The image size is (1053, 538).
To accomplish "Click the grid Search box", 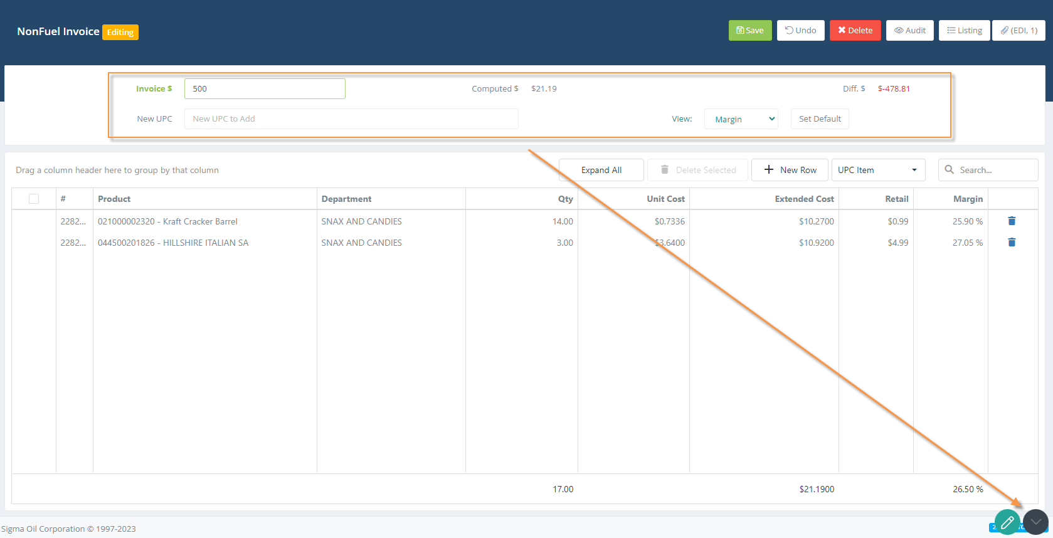I will coord(988,170).
